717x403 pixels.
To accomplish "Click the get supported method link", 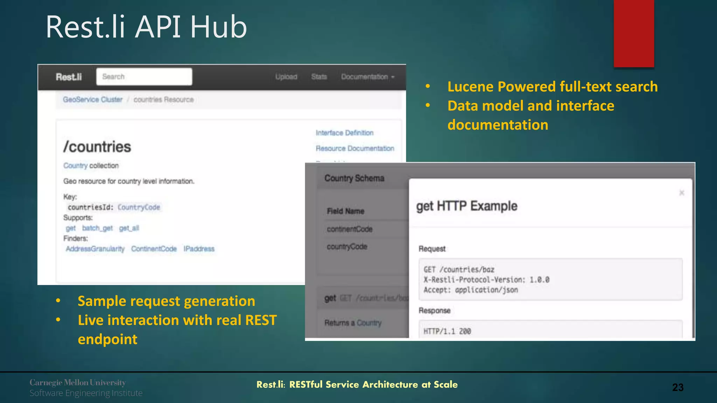I will pos(71,228).
